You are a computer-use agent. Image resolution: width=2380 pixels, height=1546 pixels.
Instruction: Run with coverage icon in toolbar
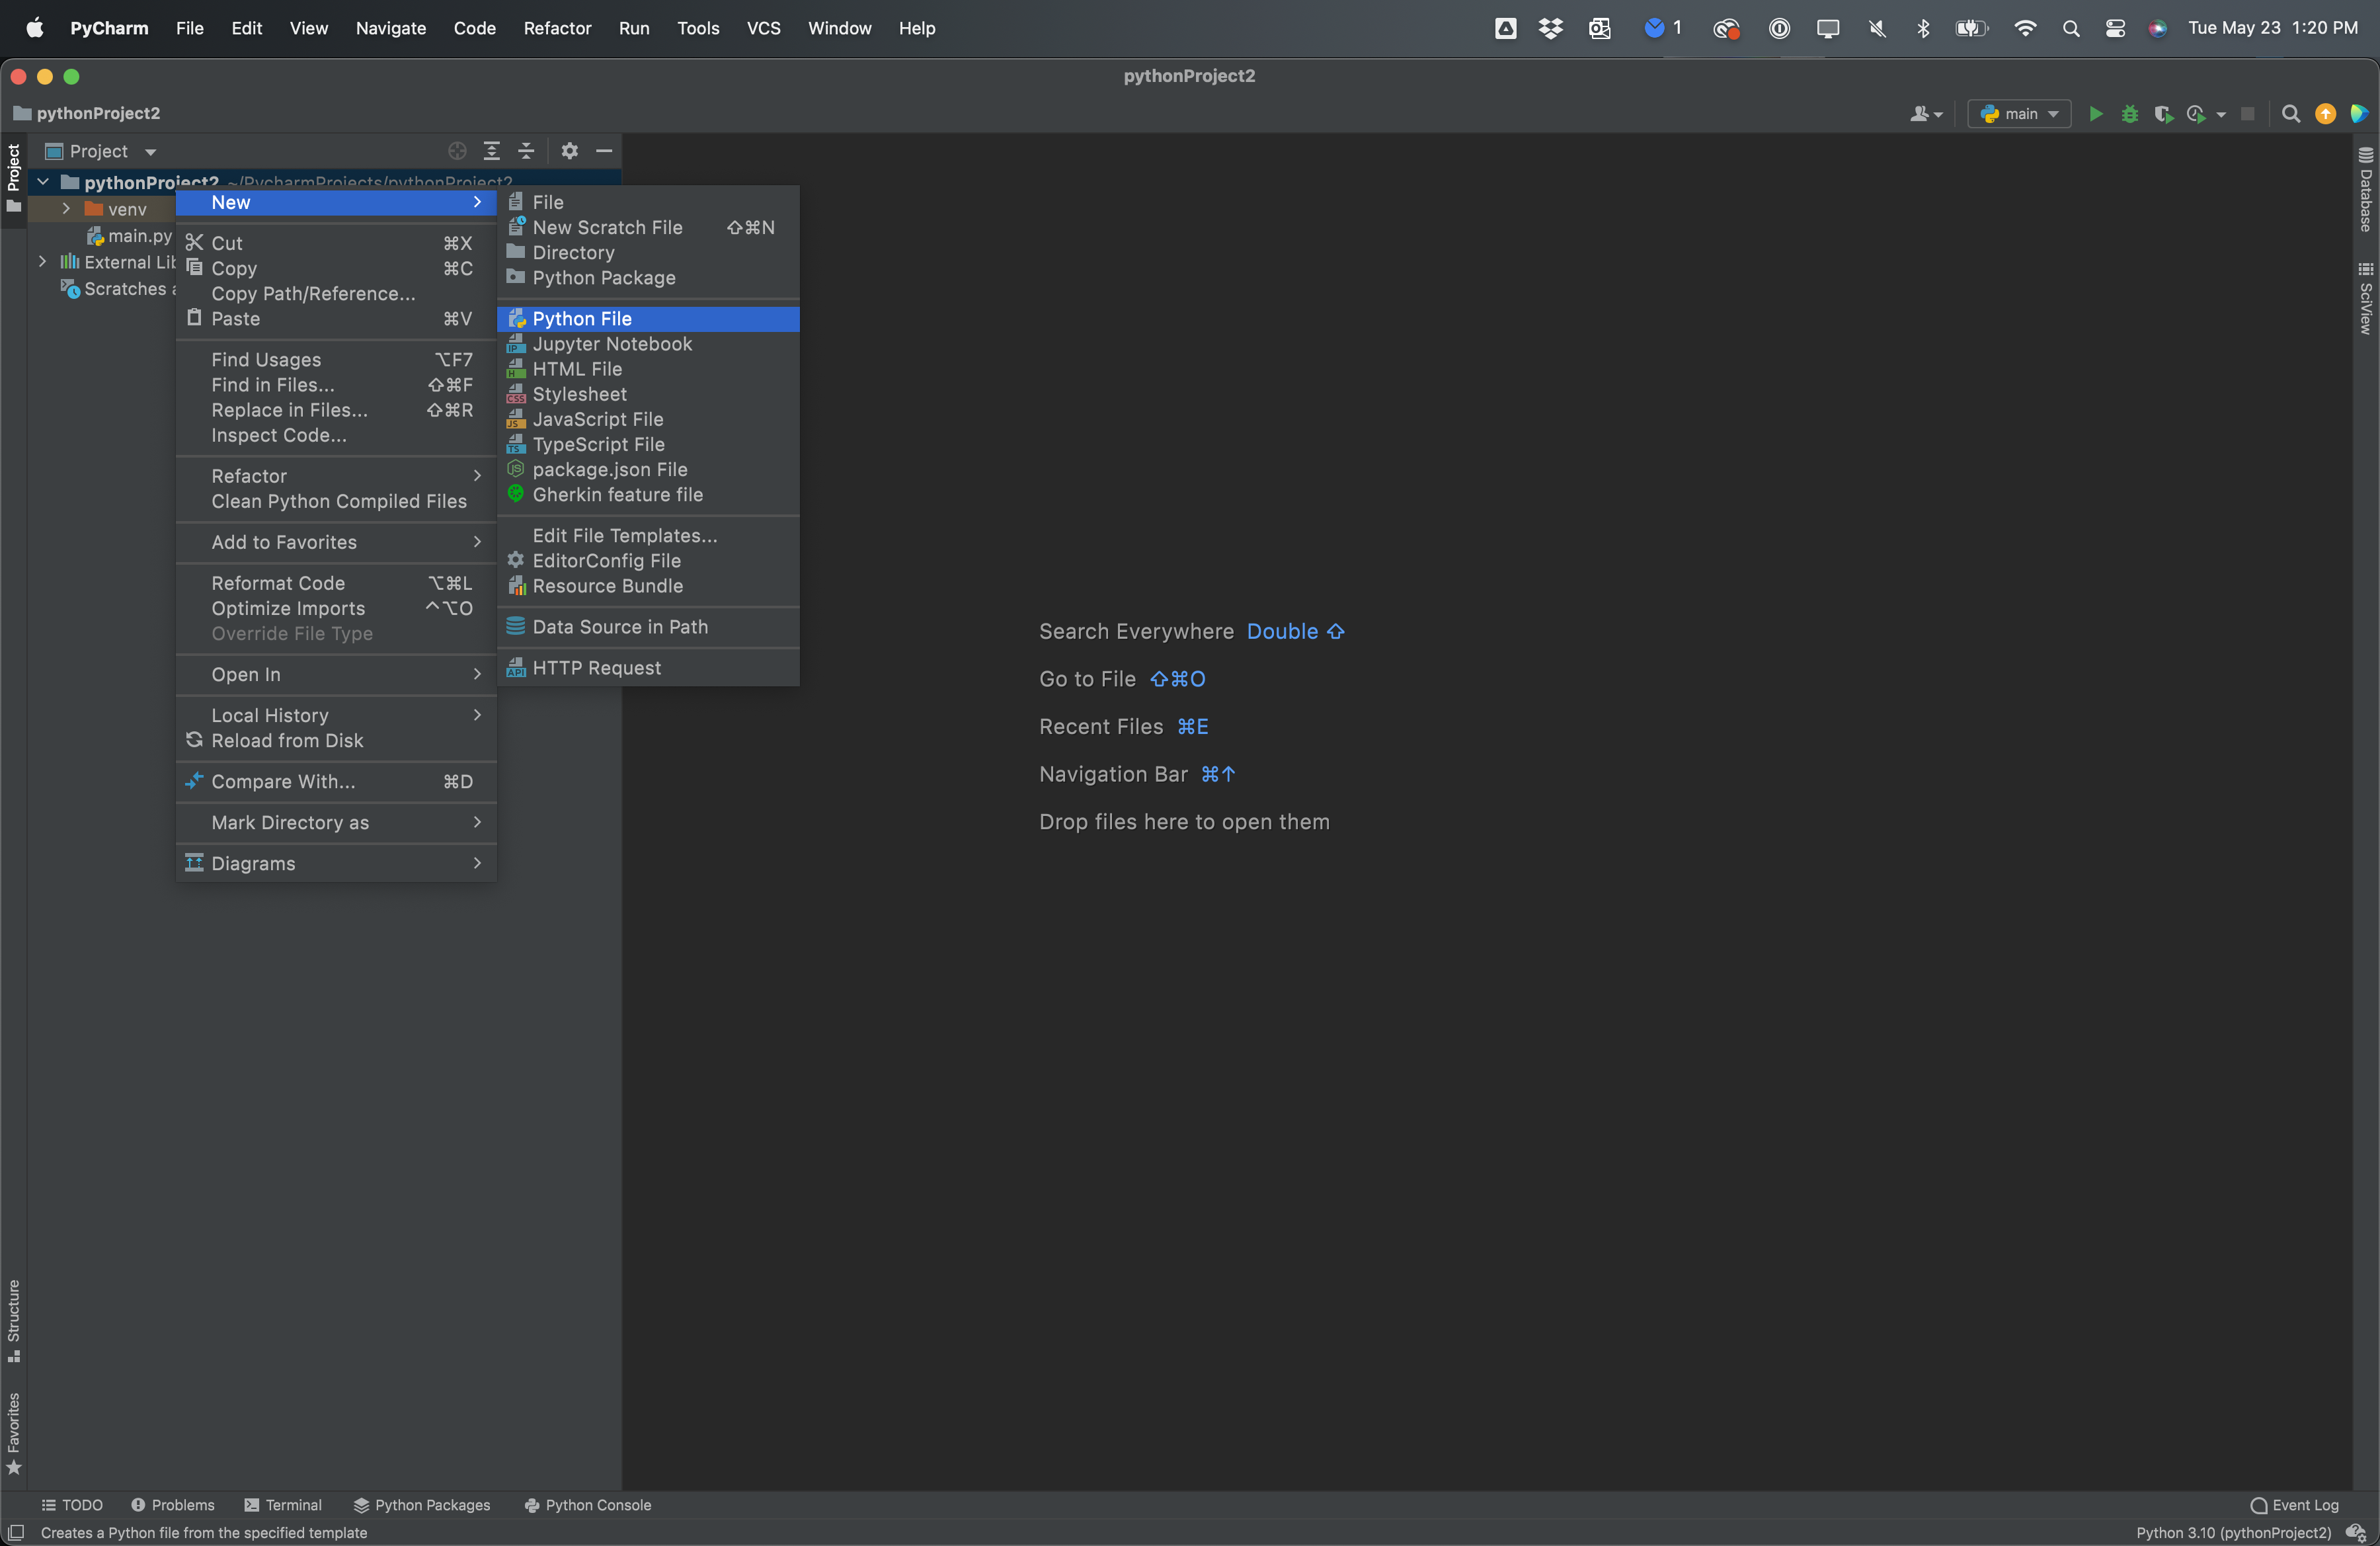click(2163, 114)
